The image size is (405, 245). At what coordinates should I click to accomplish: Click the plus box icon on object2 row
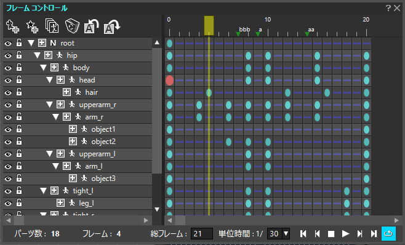[x=73, y=142]
